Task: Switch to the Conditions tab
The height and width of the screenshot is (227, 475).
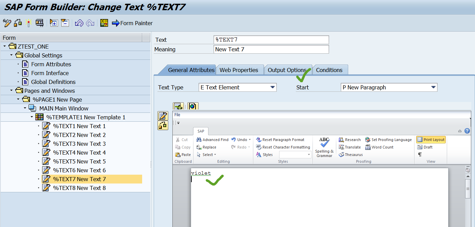Action: [x=330, y=70]
